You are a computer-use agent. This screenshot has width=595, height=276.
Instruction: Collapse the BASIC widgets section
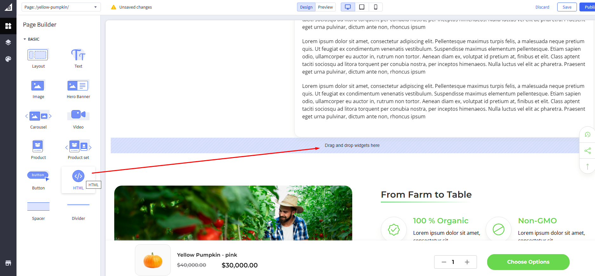coord(31,39)
